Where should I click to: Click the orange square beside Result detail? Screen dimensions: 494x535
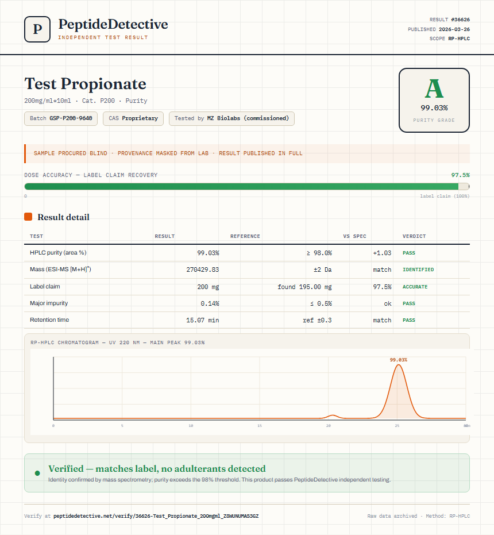(28, 217)
